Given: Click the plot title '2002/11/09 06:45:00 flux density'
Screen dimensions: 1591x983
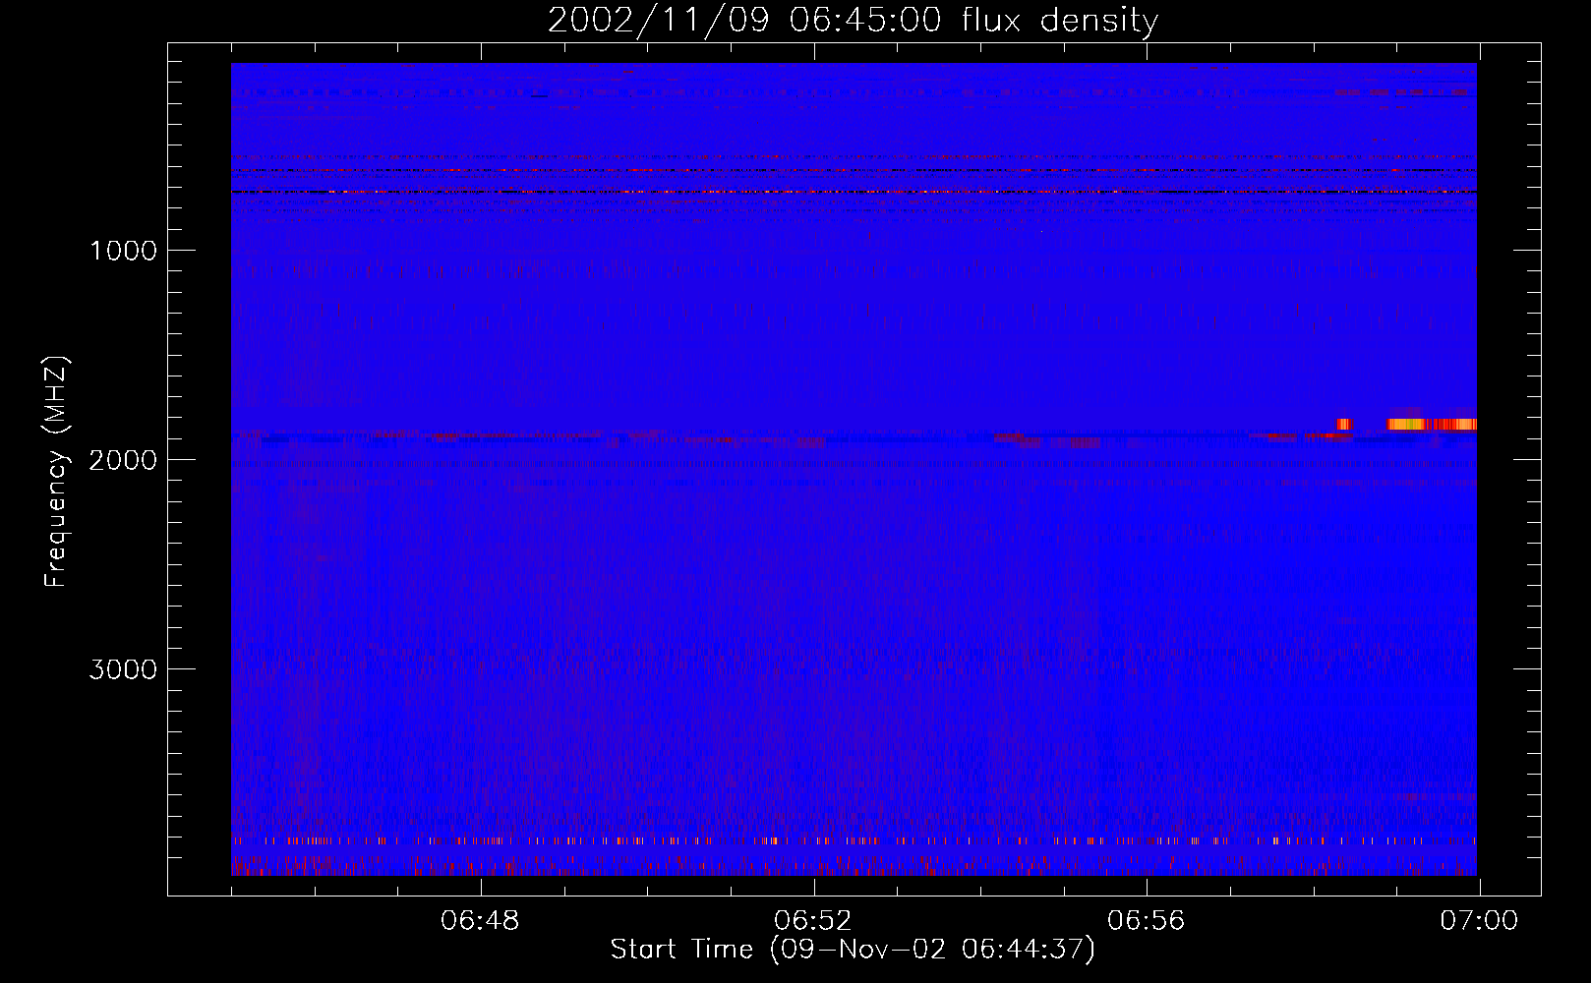Looking at the screenshot, I should (853, 20).
